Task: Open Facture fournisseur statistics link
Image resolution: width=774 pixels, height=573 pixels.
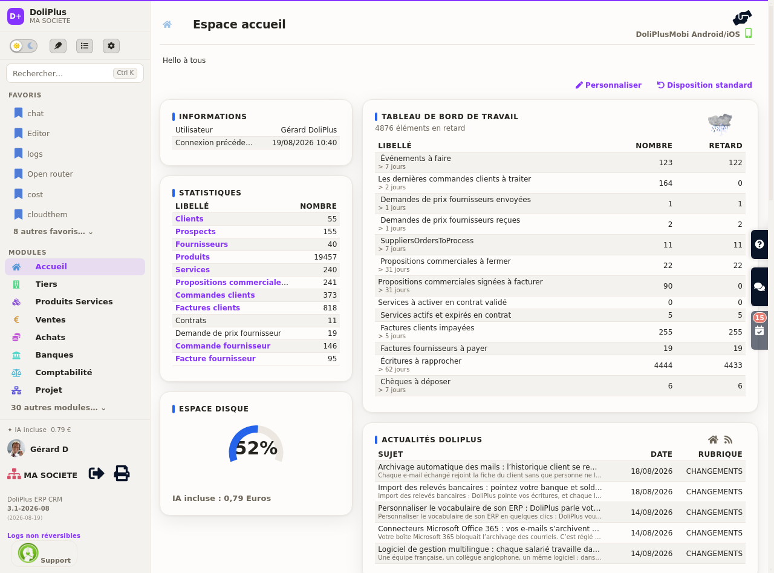Action: click(x=215, y=359)
